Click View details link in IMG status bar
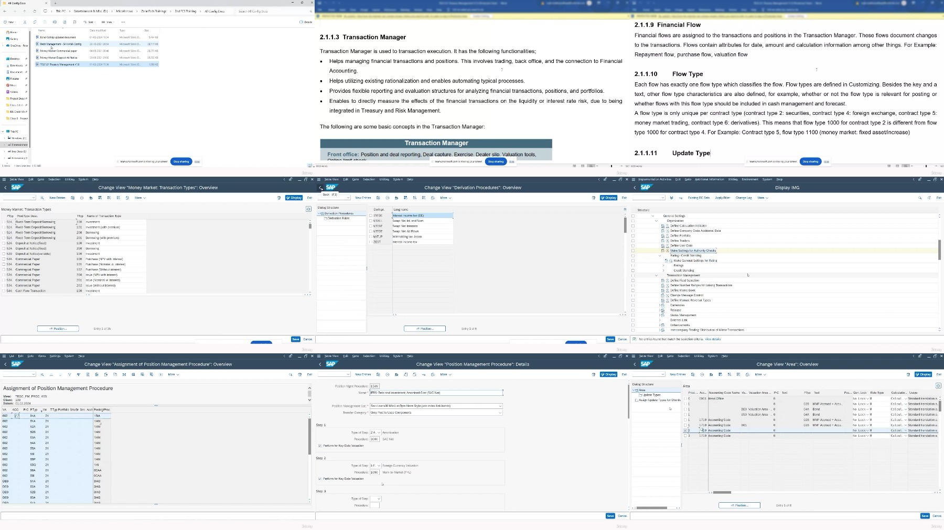 (713, 339)
